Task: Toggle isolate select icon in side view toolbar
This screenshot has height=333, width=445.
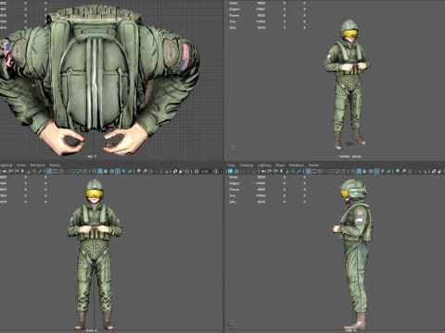Action: click(x=424, y=171)
